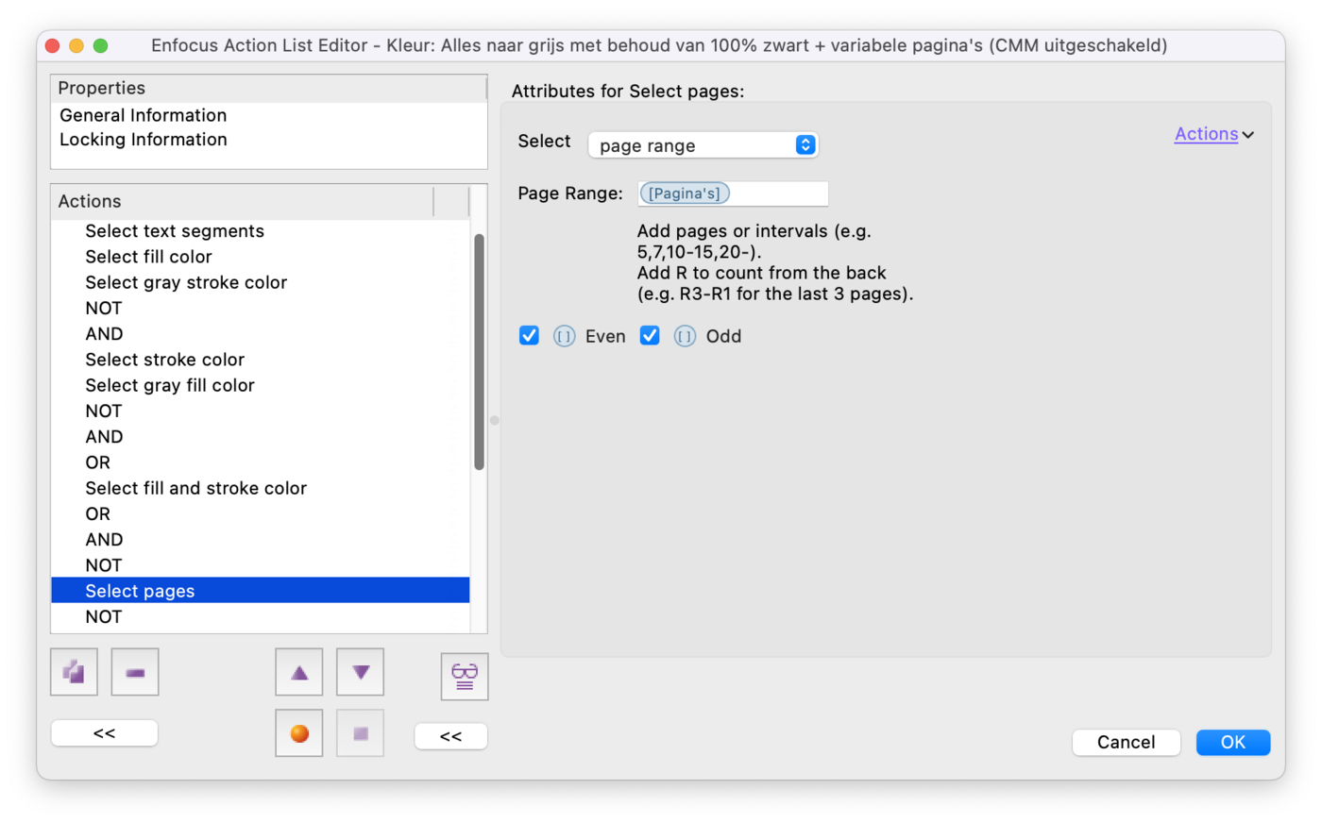1322x823 pixels.
Task: Uncheck the Even pages checkbox
Action: 529,336
